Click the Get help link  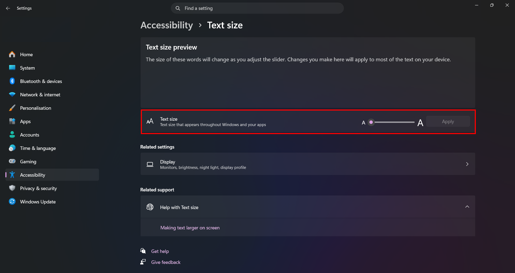[160, 251]
